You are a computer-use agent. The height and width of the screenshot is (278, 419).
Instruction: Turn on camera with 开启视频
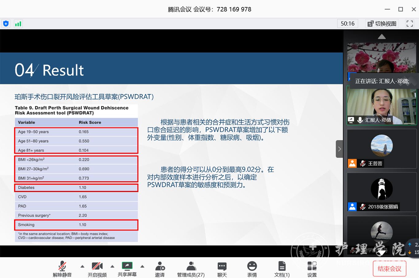pos(97,269)
